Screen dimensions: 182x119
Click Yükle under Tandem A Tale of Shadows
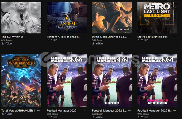click(52, 40)
